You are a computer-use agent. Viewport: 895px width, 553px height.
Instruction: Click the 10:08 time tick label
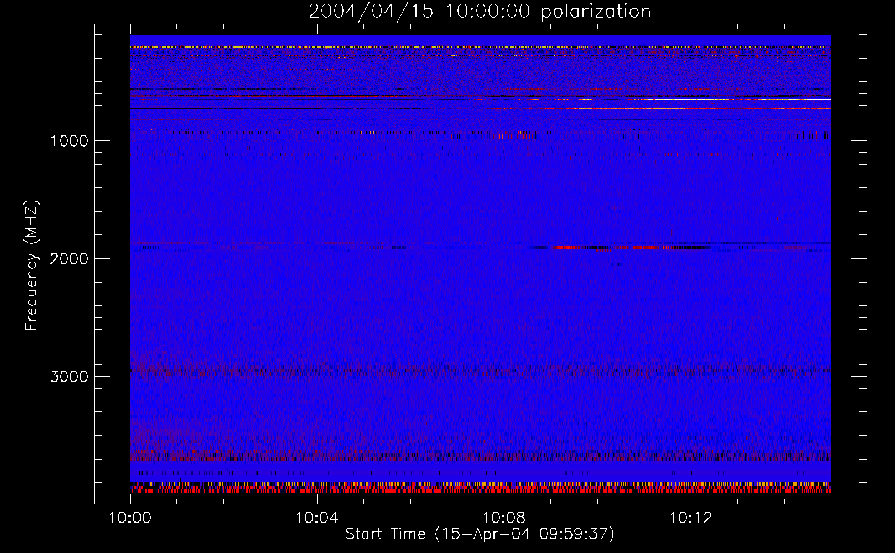[x=504, y=518]
